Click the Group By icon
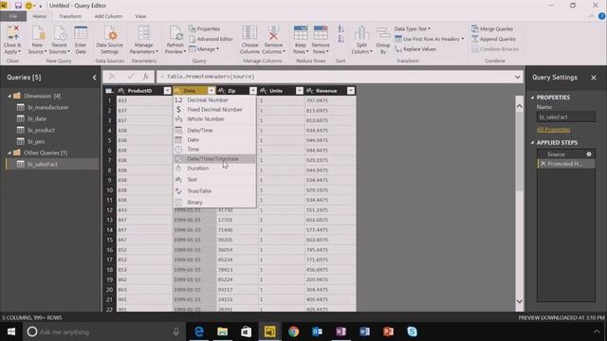Viewport: 607px width, 341px height. point(383,33)
